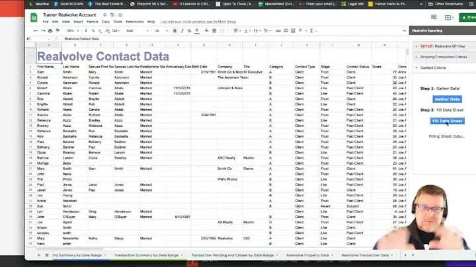
Task: Open the Last edit history link
Action: pos(198,22)
